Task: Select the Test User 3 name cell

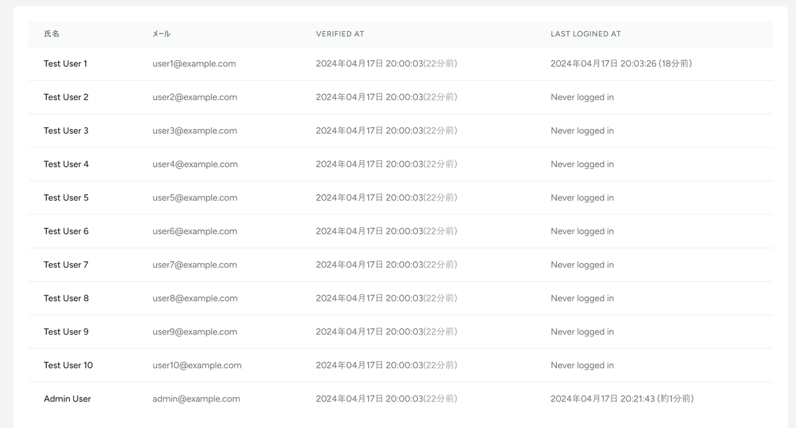Action: (x=66, y=131)
